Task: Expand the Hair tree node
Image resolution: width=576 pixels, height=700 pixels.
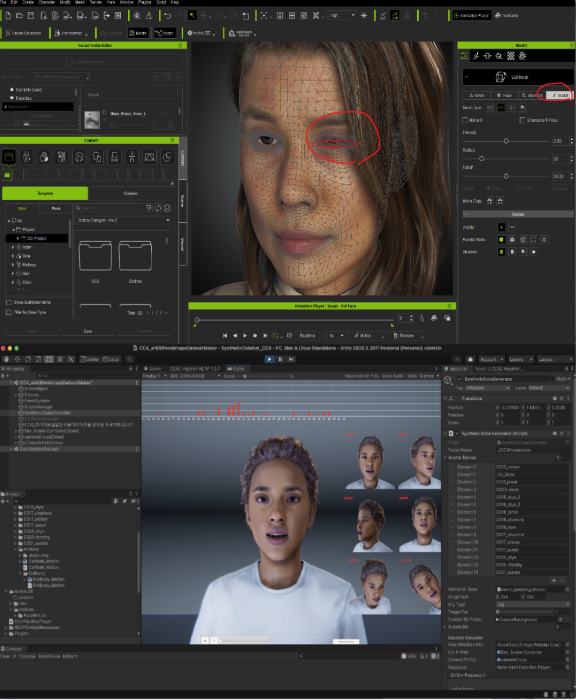Action: tap(13, 274)
